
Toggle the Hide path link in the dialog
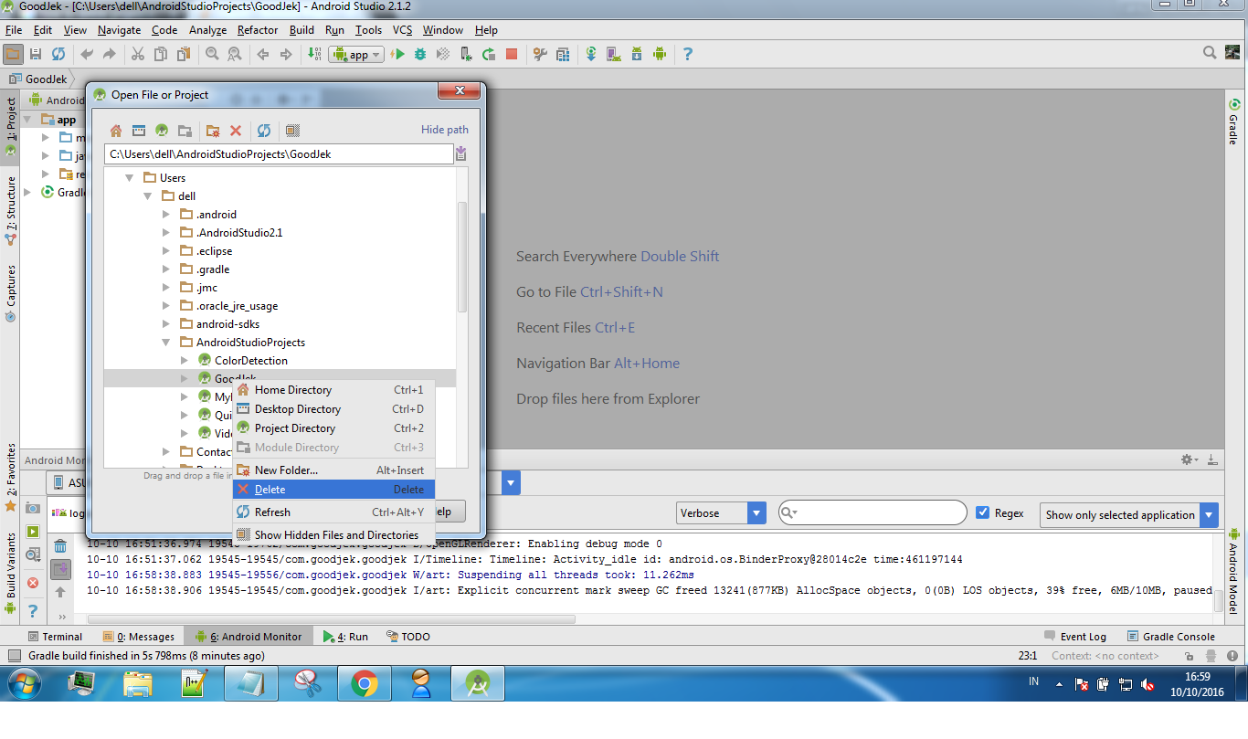pos(444,130)
